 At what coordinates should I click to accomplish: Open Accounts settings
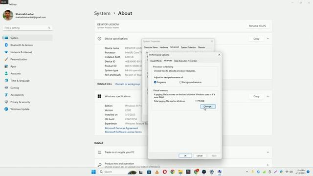(x=27, y=73)
